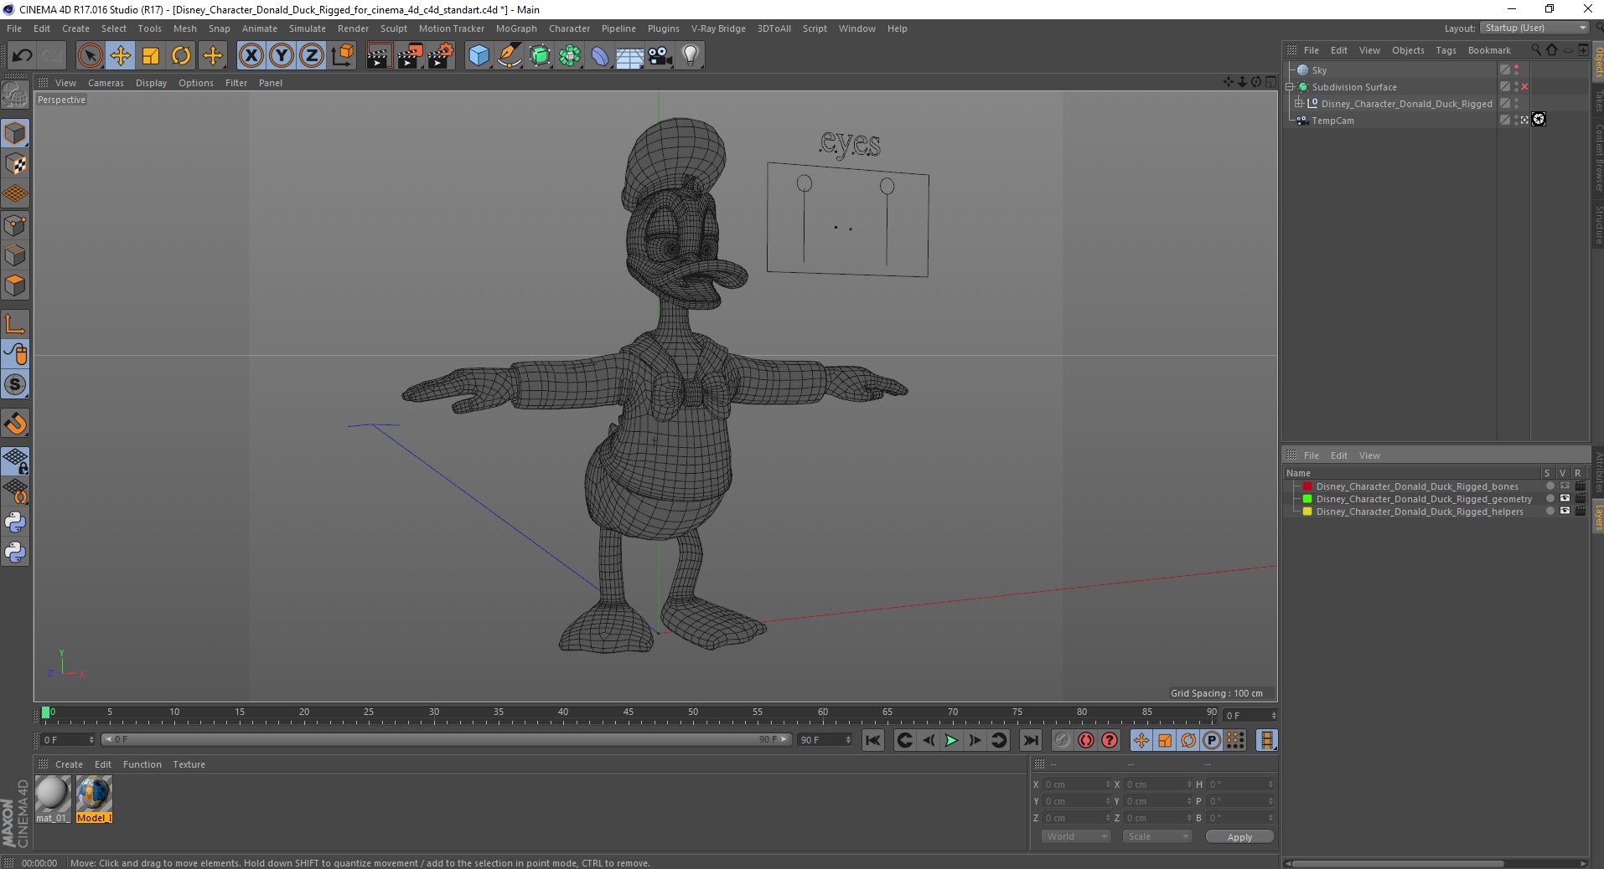Click the Undo arrow icon

[x=23, y=56]
